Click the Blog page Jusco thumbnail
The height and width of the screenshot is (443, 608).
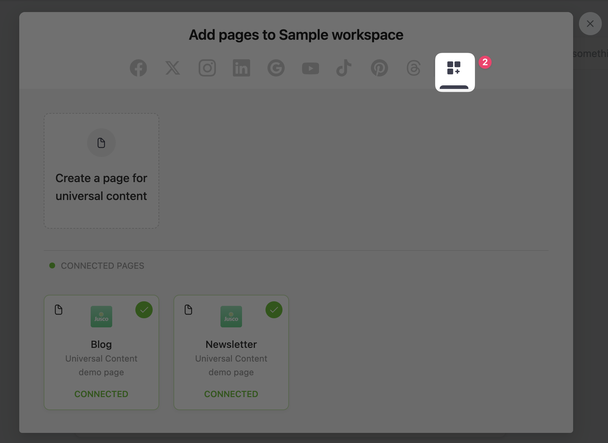tap(101, 317)
